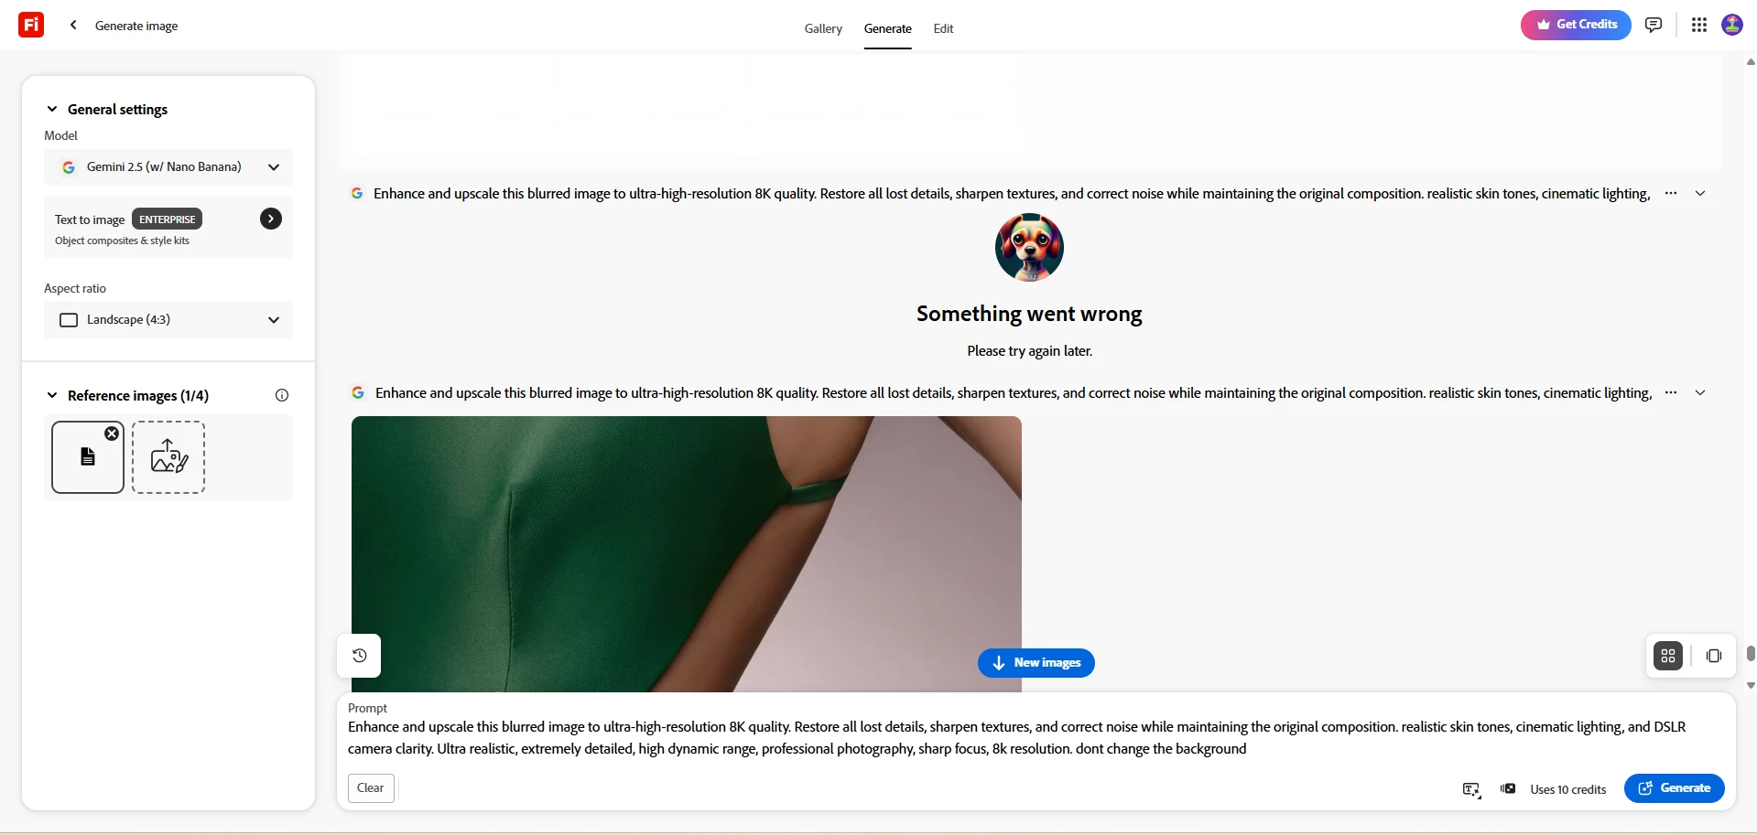Open generation history clock icon
This screenshot has width=1757, height=835.
[x=359, y=656]
